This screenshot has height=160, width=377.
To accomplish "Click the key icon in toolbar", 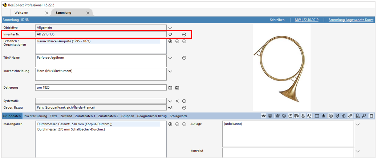I will pos(364,116).
